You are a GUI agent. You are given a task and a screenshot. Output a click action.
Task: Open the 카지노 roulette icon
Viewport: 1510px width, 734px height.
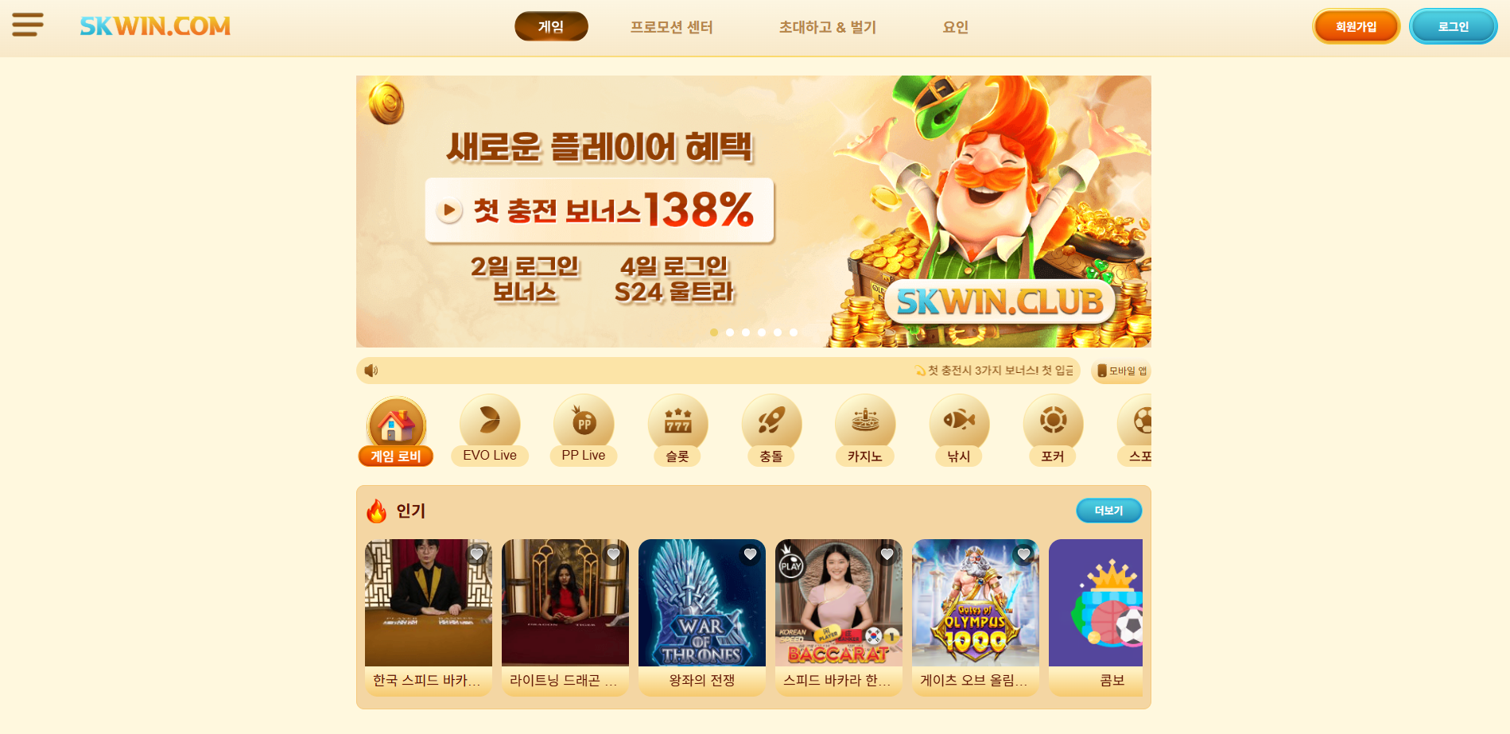[x=865, y=421]
